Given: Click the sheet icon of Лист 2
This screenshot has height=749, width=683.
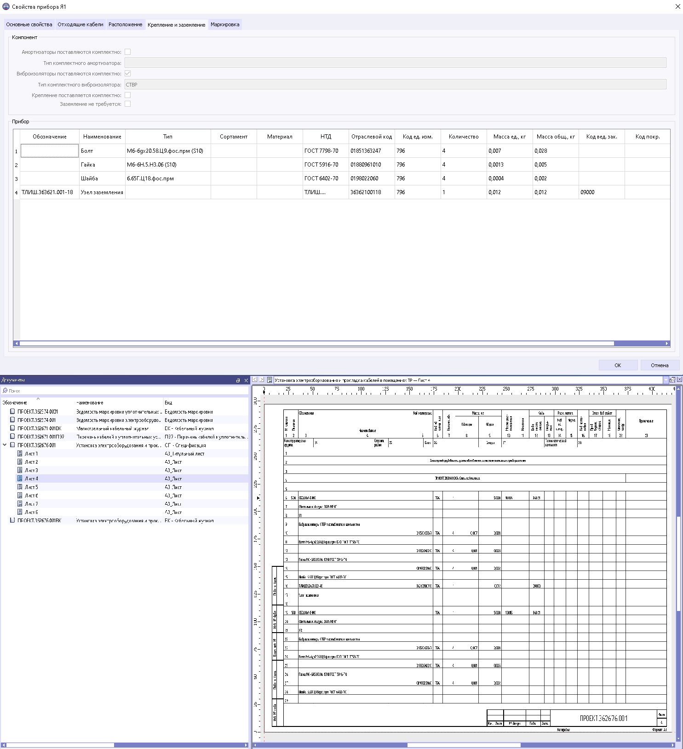Looking at the screenshot, I should click(x=20, y=461).
